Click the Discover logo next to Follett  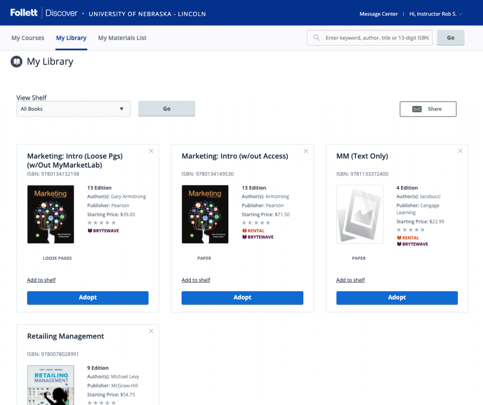tap(62, 13)
